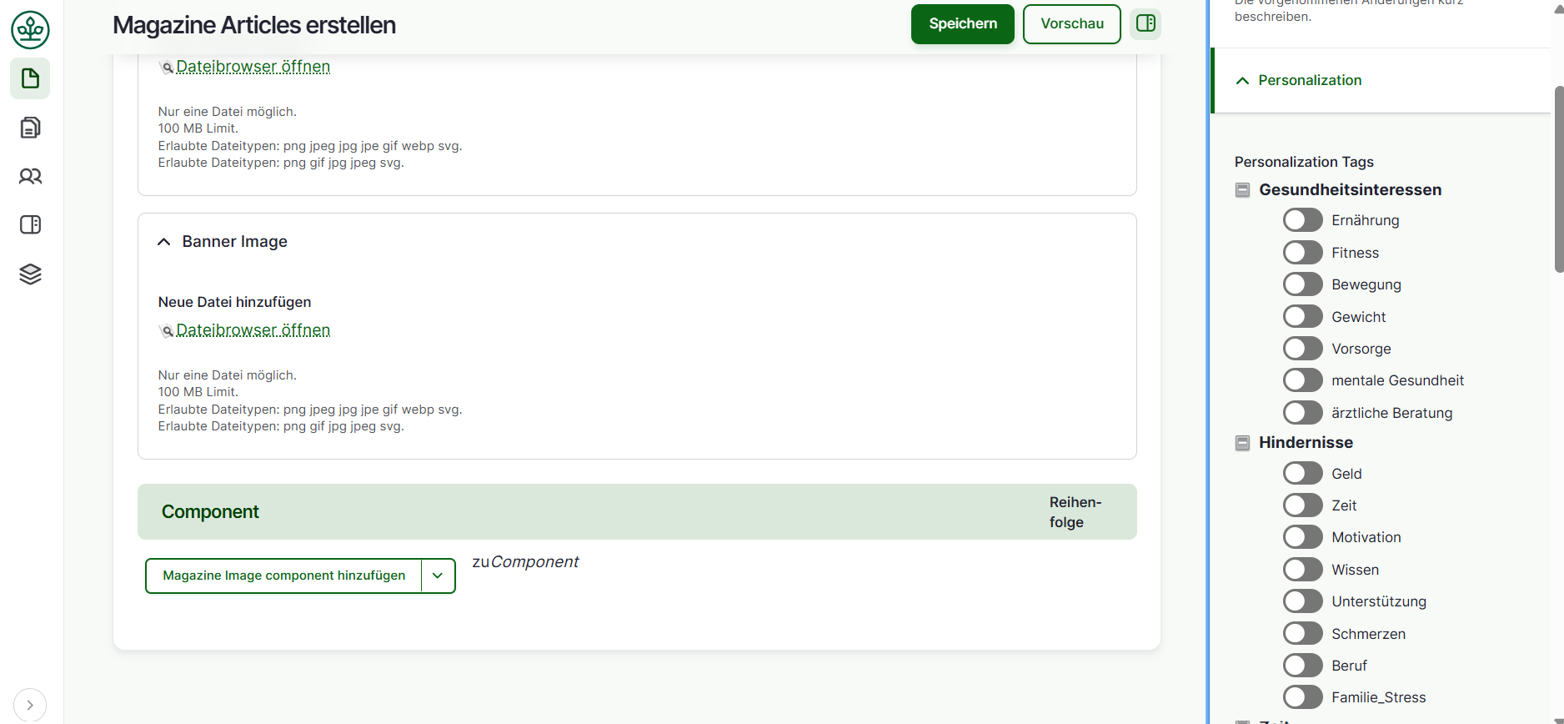
Task: Click the right panel vertical scrollbar
Action: [1558, 179]
